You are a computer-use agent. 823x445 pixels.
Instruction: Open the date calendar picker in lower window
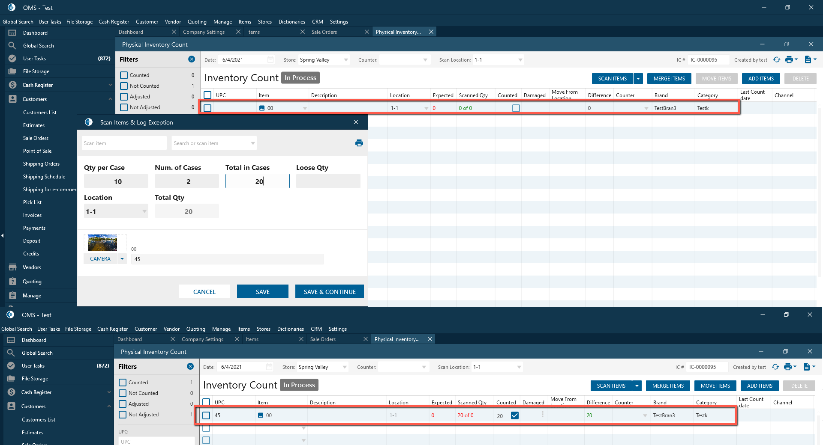tap(269, 367)
